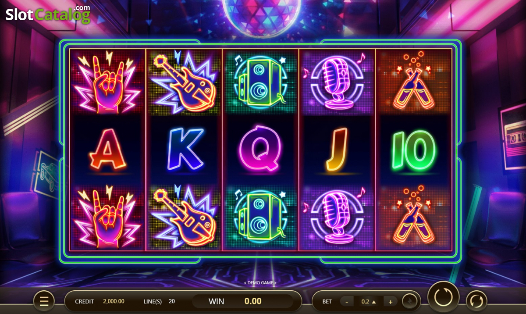
Task: Click the LINE(S) 20 indicator
Action: coord(160,301)
